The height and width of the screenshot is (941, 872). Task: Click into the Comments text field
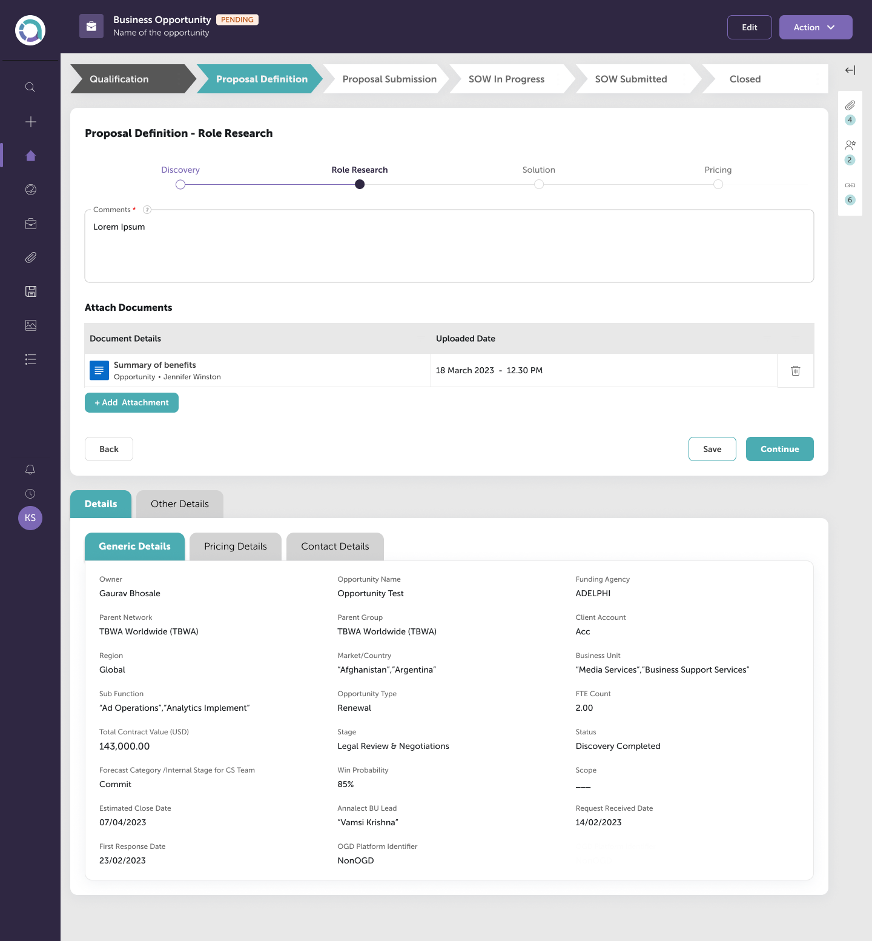click(x=448, y=248)
